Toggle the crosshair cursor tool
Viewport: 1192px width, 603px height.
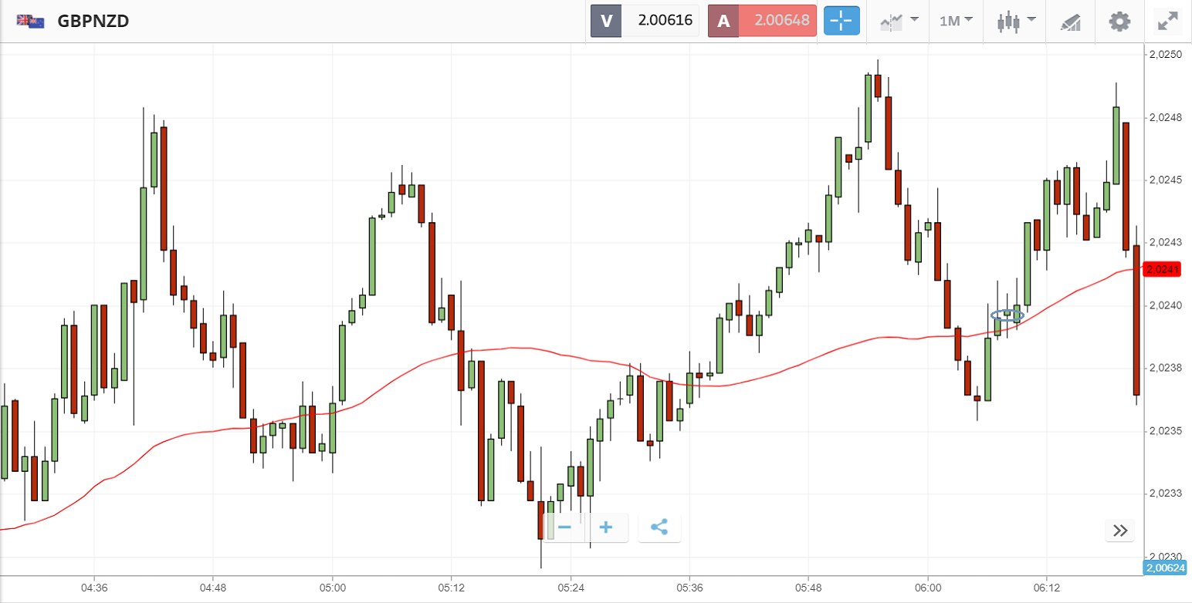pyautogui.click(x=842, y=21)
